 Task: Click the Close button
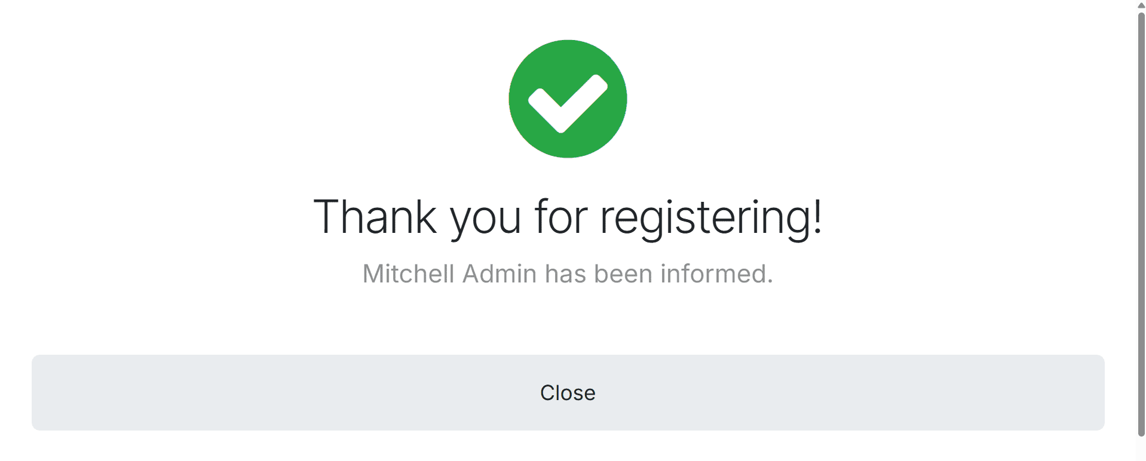pos(568,392)
